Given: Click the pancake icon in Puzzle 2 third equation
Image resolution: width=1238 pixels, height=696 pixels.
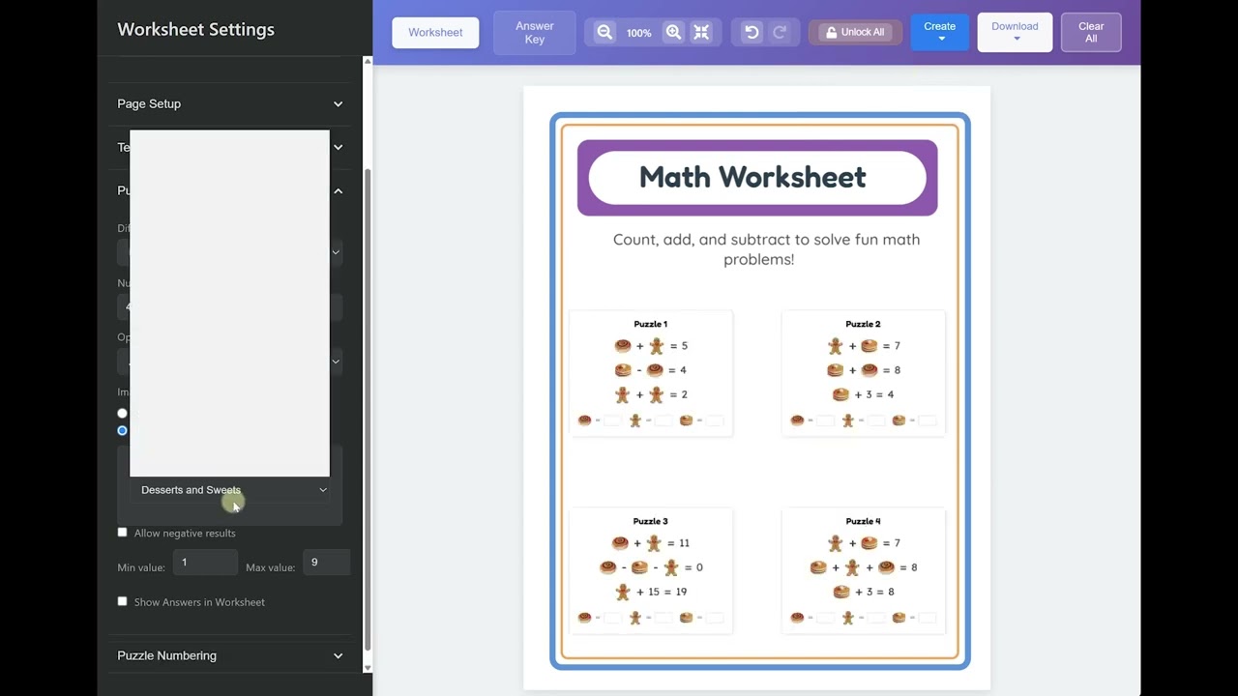Looking at the screenshot, I should click(x=840, y=394).
